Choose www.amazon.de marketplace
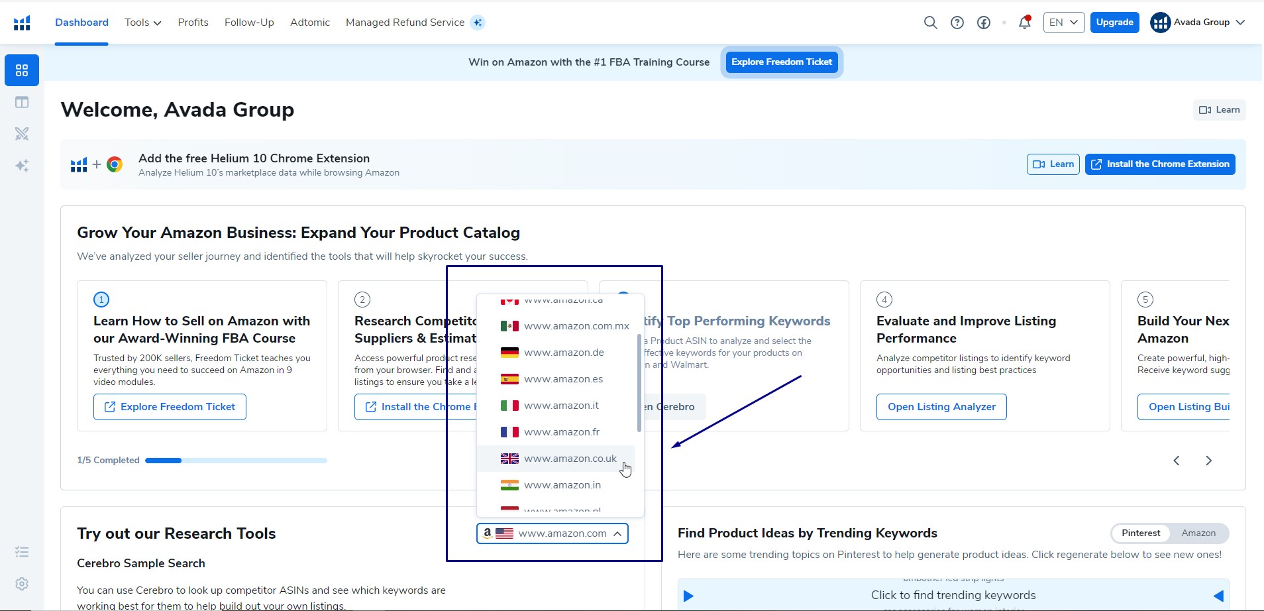1264x611 pixels. (x=556, y=353)
